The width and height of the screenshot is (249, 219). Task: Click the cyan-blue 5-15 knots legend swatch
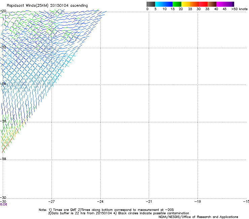pos(164,4)
